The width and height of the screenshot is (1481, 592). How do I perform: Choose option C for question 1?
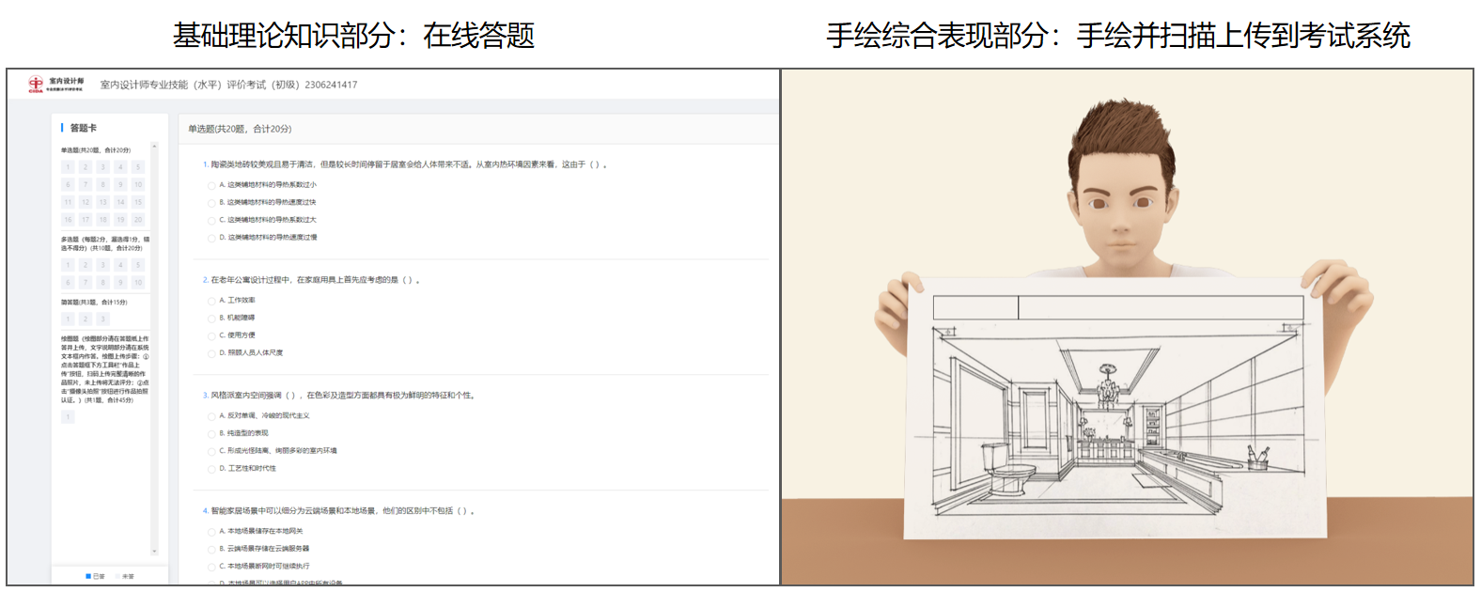tap(211, 220)
